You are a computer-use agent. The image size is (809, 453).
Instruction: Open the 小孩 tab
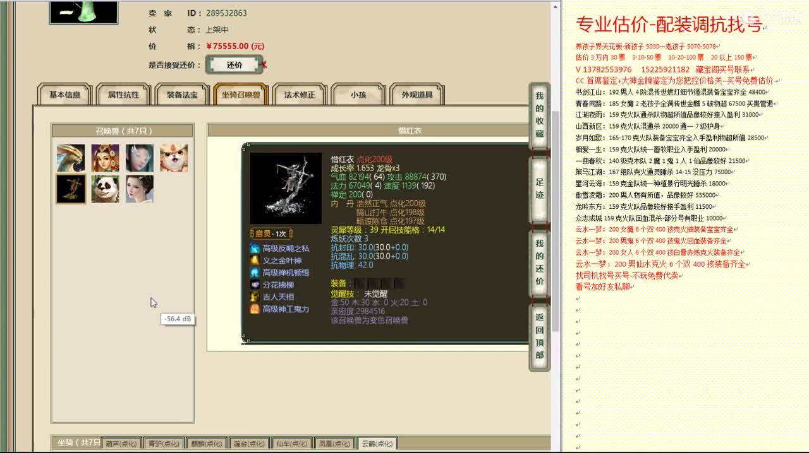tap(358, 95)
